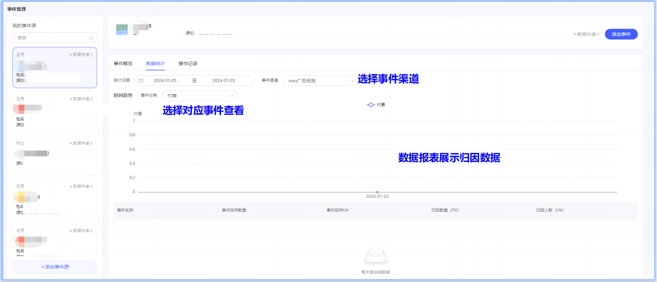The height and width of the screenshot is (282, 657).
Task: Click the calendar icon in date range picker
Action: coord(141,81)
